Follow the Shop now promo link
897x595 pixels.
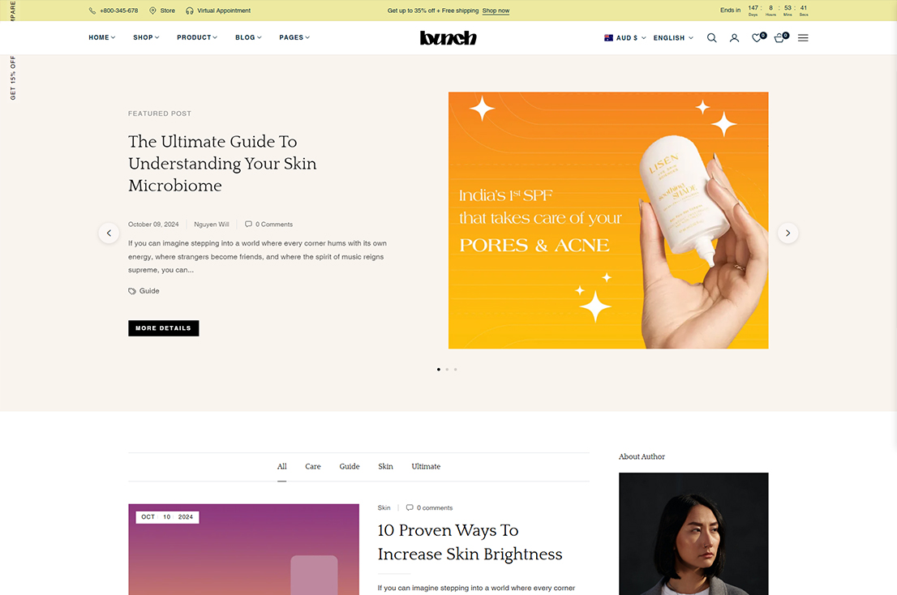(496, 11)
